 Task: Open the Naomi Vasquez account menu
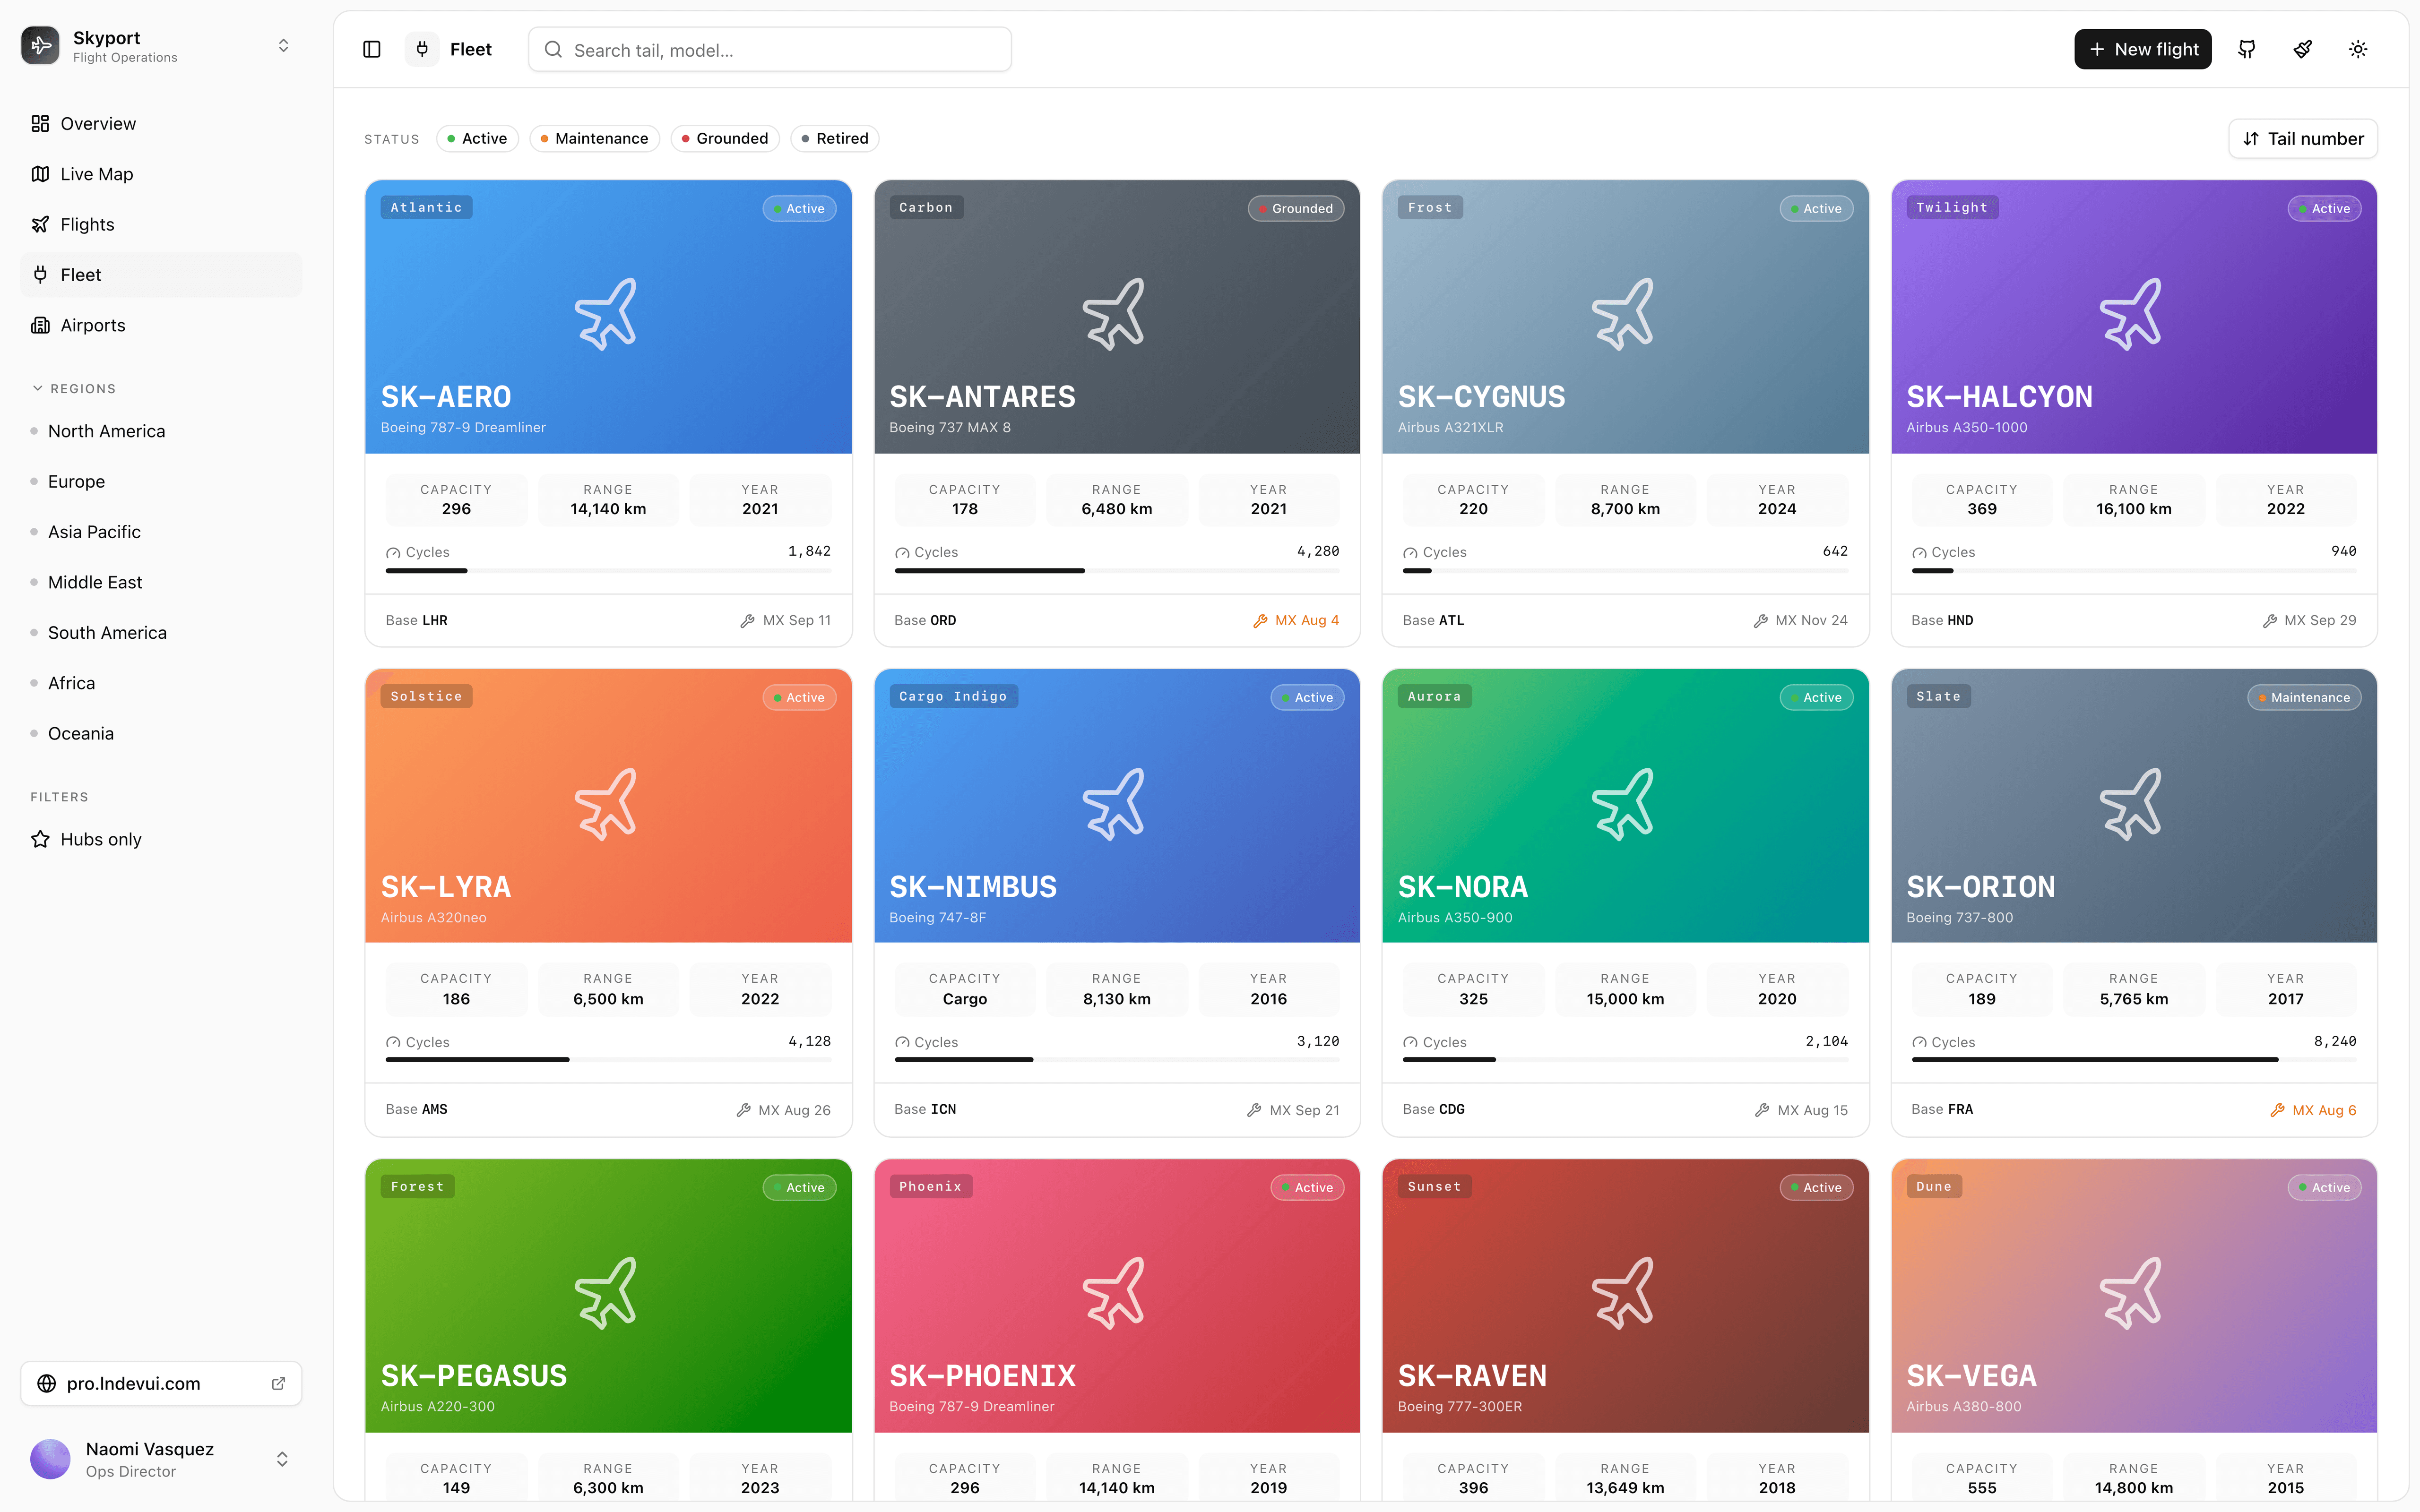click(x=161, y=1459)
